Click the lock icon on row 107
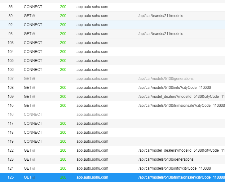Image resolution: width=225 pixels, height=182 pixels. click(x=33, y=78)
